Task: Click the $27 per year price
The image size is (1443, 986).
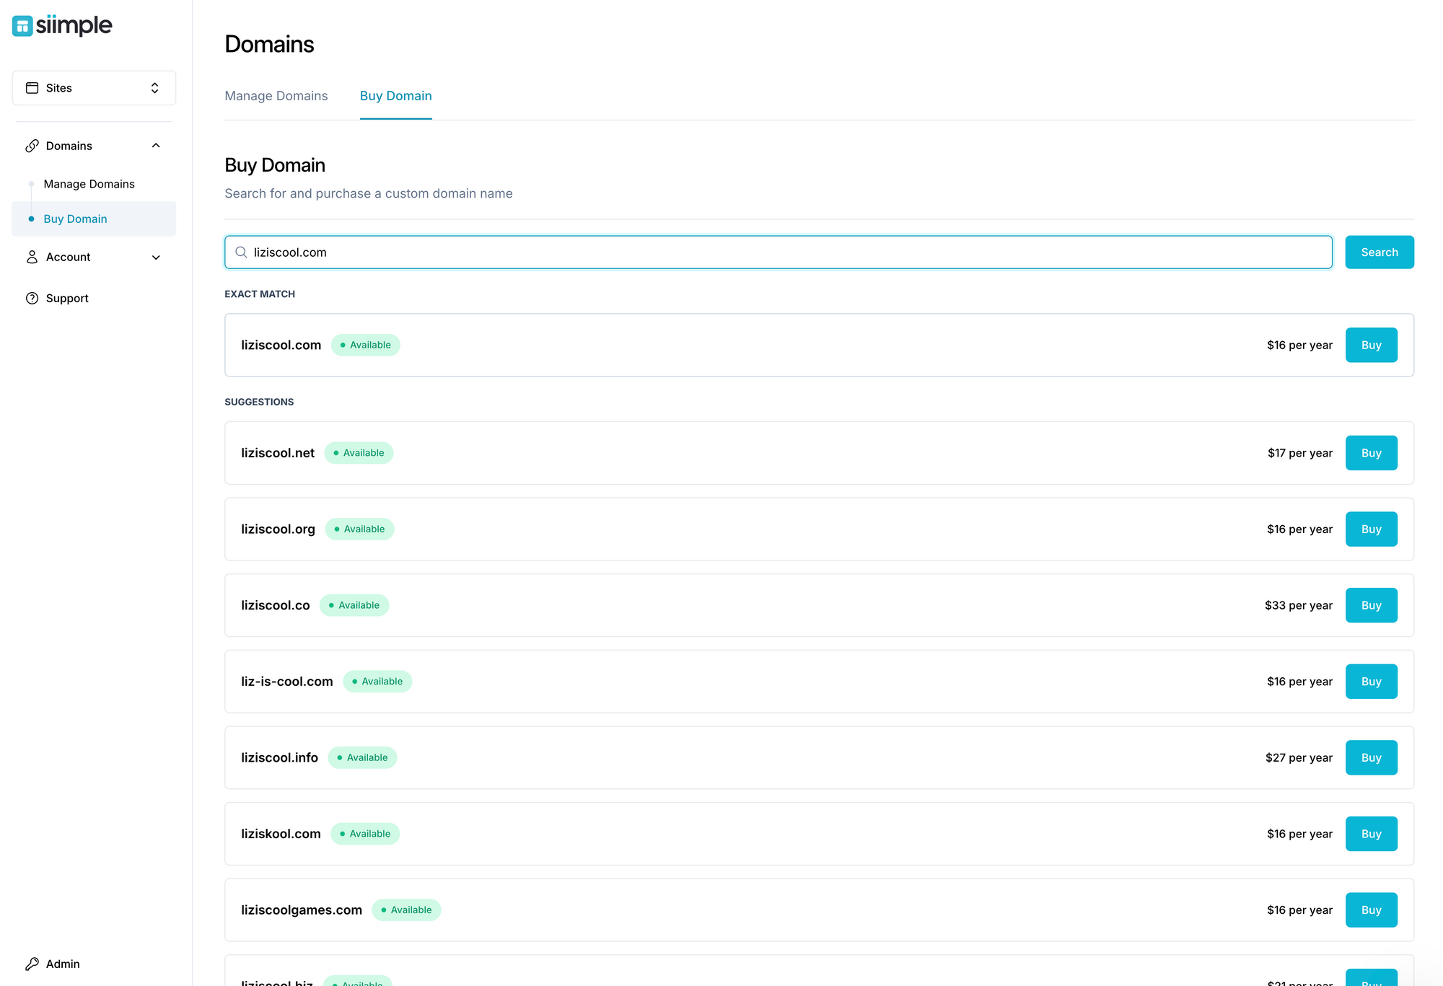Action: click(x=1299, y=757)
